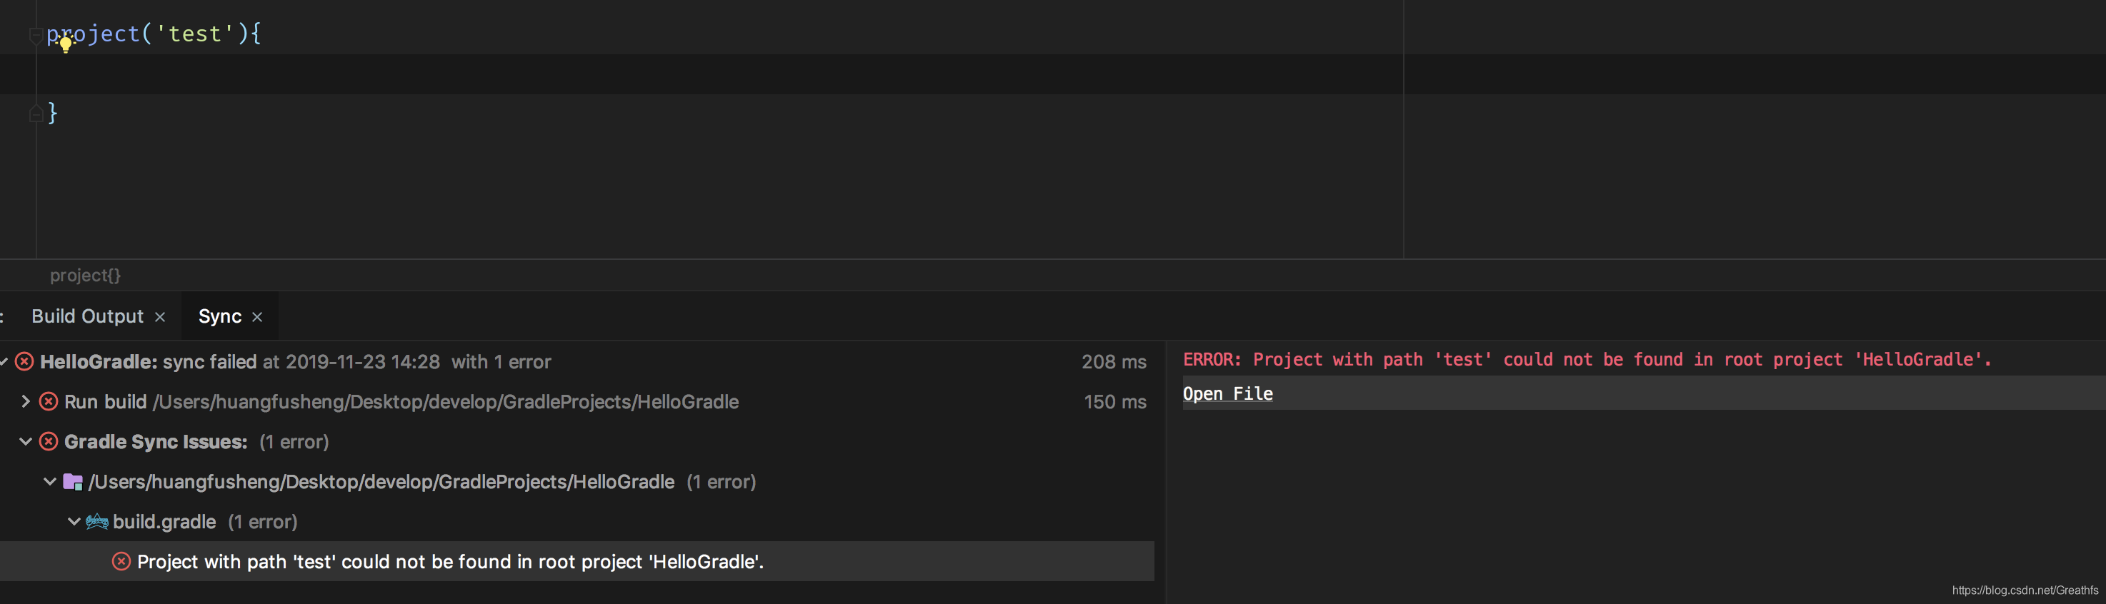Image resolution: width=2106 pixels, height=604 pixels.
Task: Click the project{} breadcrumb
Action: click(85, 276)
